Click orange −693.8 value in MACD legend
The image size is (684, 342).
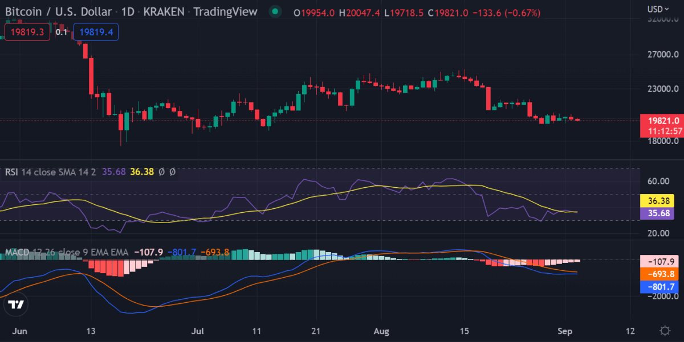click(x=215, y=252)
